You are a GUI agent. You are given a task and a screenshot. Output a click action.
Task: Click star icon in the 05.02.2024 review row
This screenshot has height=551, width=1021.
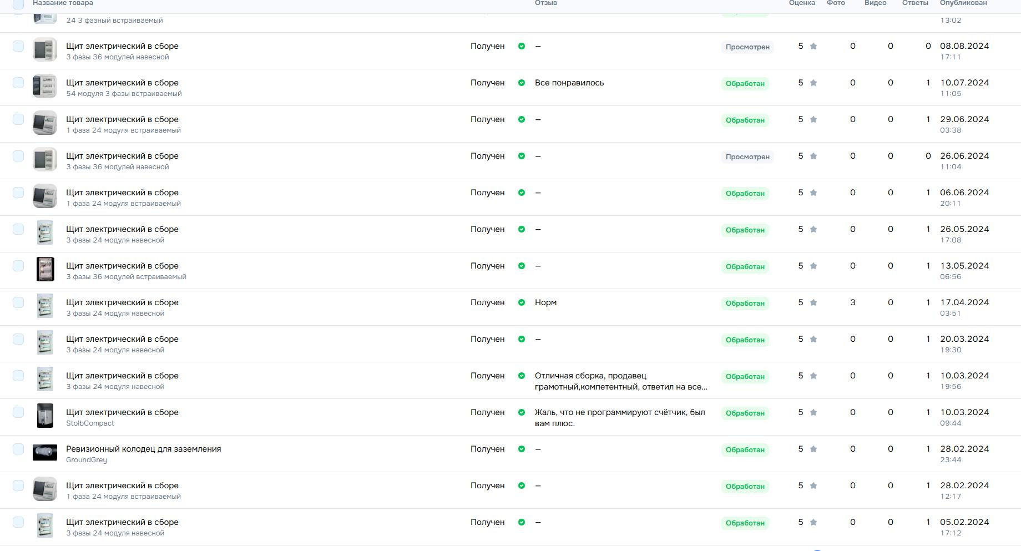pyautogui.click(x=813, y=522)
